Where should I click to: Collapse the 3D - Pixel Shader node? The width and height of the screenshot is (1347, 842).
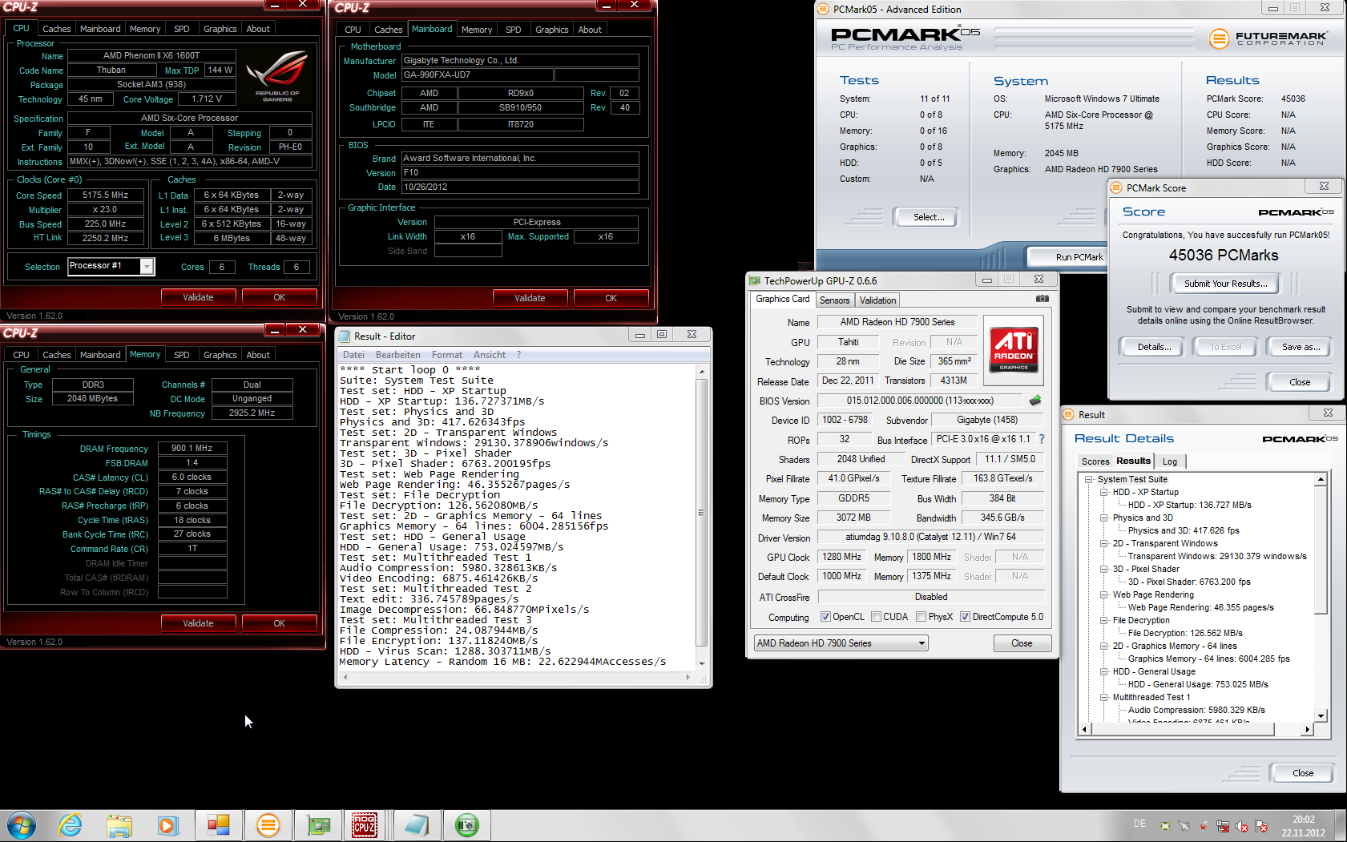1104,569
